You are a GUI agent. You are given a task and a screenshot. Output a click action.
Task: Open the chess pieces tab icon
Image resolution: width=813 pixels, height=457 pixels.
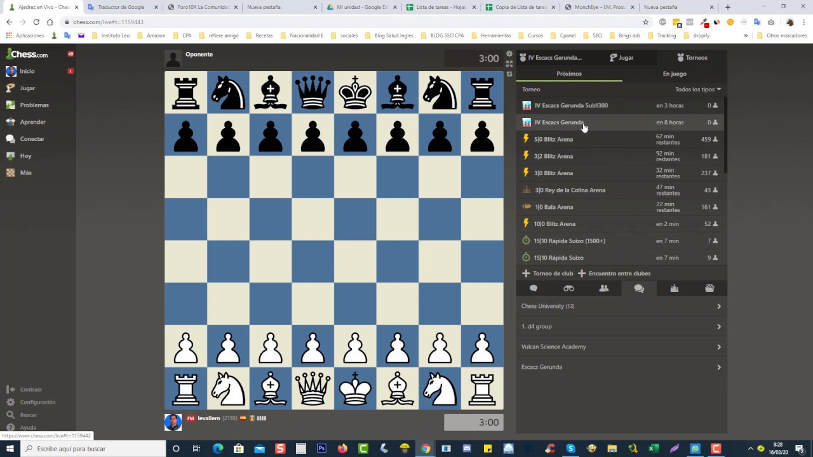[675, 288]
